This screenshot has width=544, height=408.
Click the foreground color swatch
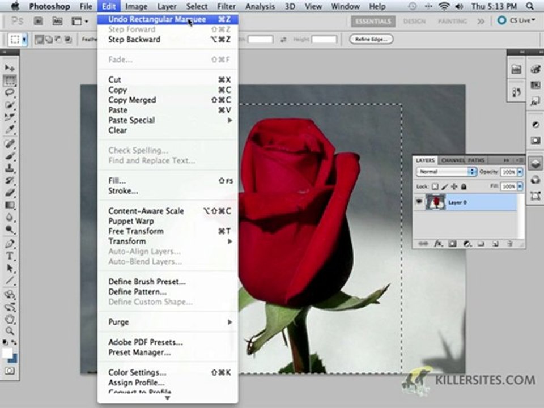pyautogui.click(x=7, y=353)
